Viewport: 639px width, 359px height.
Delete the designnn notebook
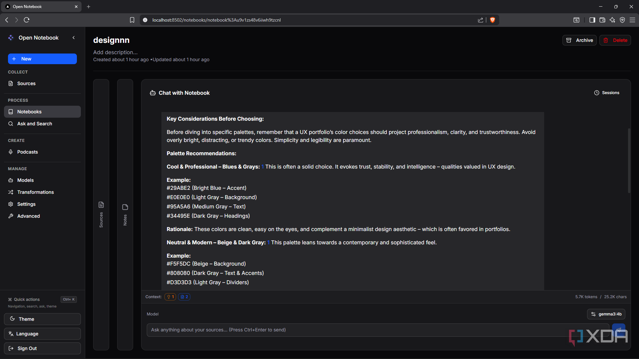click(x=615, y=40)
